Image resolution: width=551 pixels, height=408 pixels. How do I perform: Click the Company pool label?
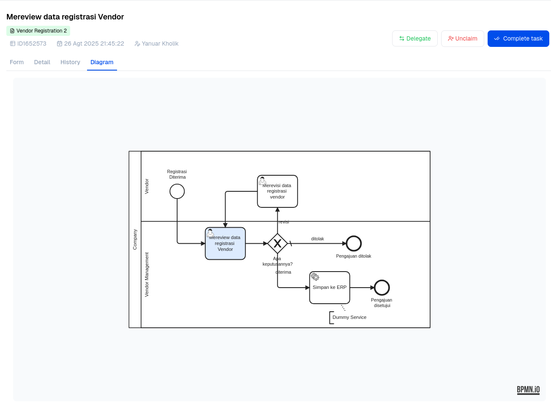(x=135, y=239)
